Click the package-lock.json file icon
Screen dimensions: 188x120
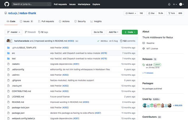pos(8,108)
